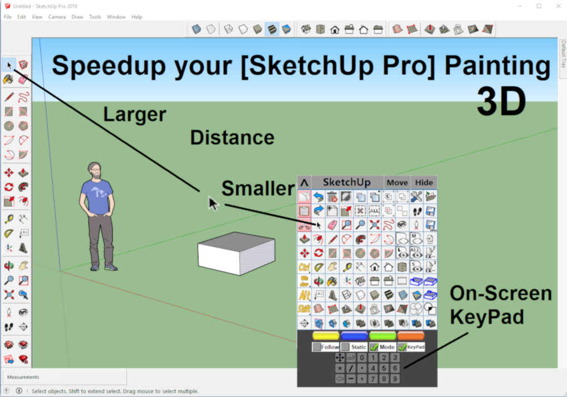Click the floppy Save icon in keypad panel
The image size is (567, 397).
(430, 210)
